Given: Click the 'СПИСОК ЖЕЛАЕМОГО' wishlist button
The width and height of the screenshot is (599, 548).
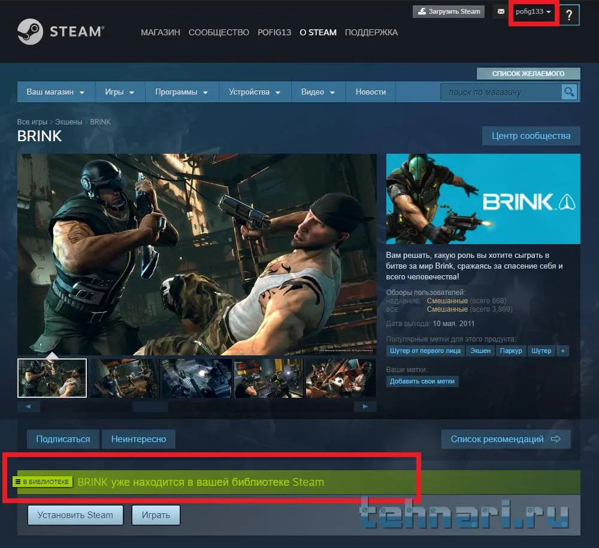Looking at the screenshot, I should (x=528, y=74).
